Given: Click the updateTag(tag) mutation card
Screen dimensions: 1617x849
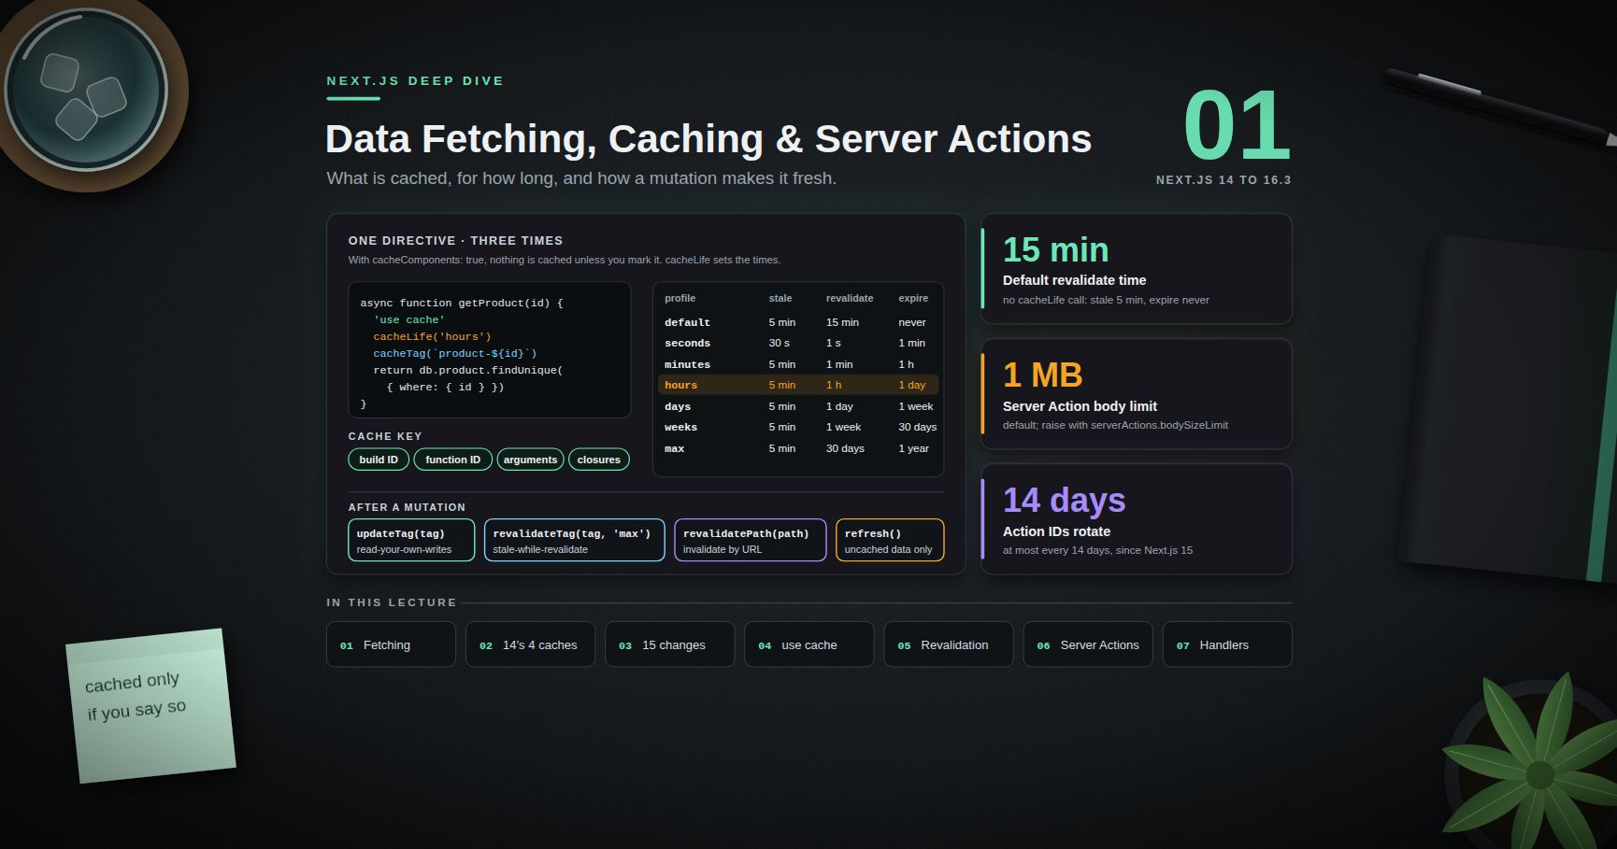Looking at the screenshot, I should (x=411, y=540).
